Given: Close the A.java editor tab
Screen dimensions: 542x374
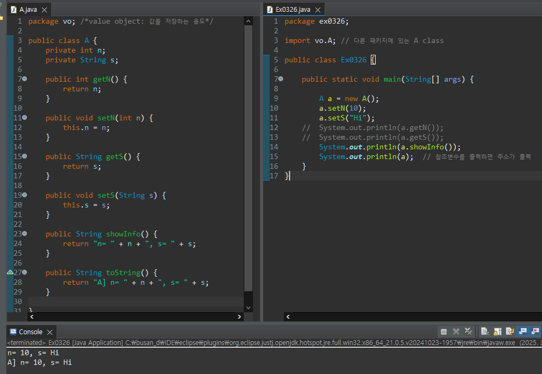Looking at the screenshot, I should (x=44, y=10).
